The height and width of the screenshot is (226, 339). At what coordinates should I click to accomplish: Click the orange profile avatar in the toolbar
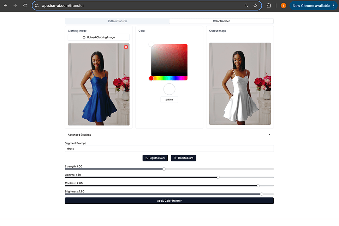click(283, 5)
